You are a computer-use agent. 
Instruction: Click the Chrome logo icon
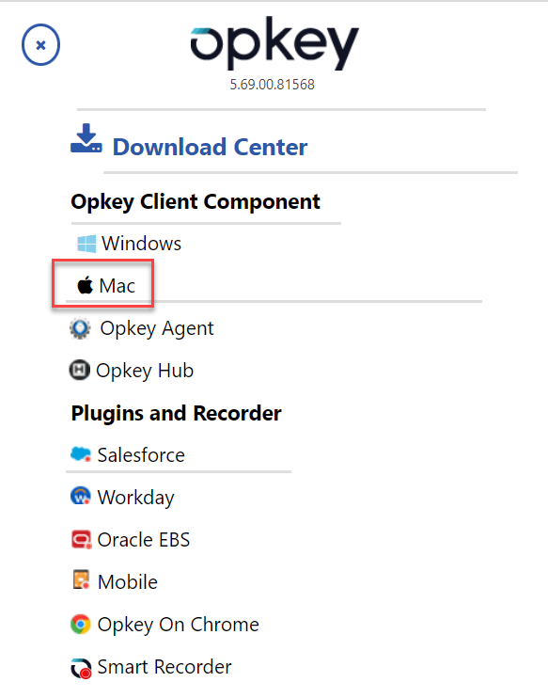coord(81,624)
